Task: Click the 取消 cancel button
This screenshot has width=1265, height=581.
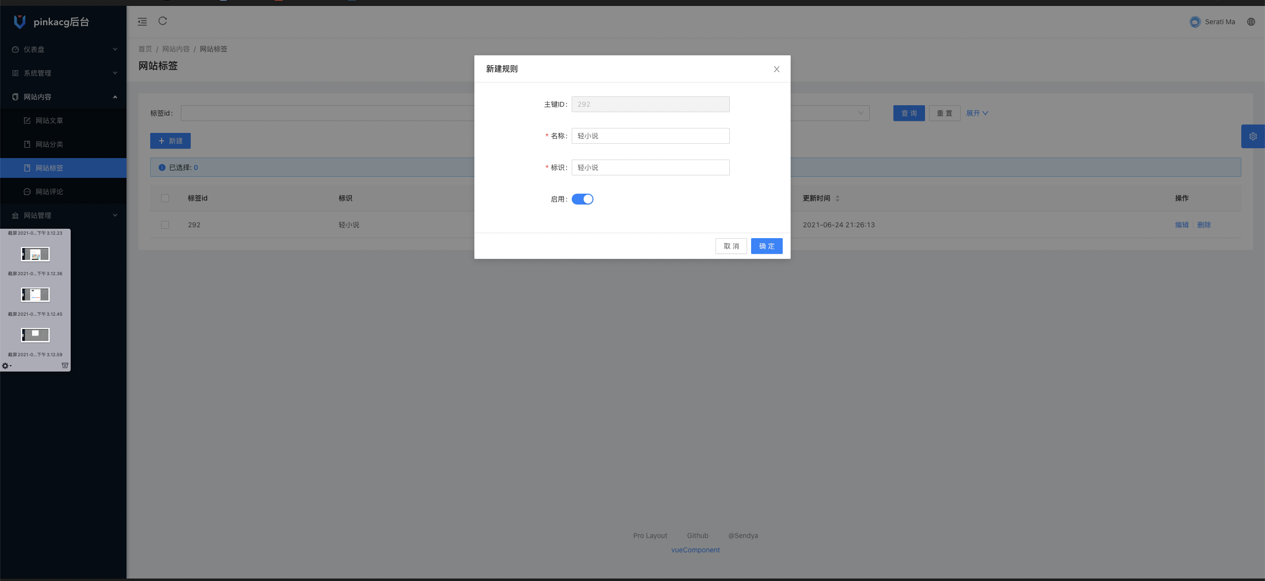Action: coord(731,246)
